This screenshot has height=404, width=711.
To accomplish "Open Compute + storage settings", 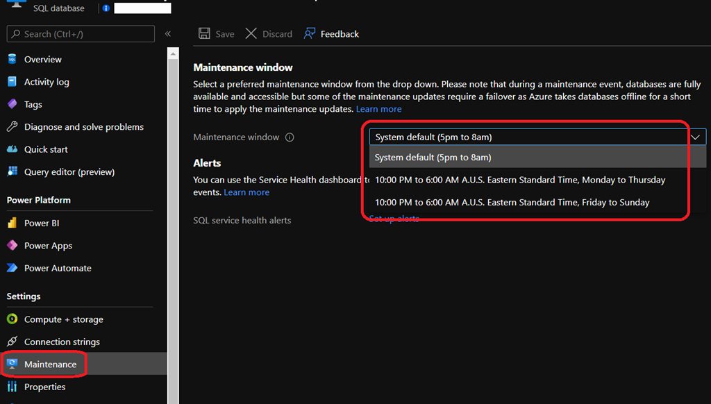I will (63, 319).
